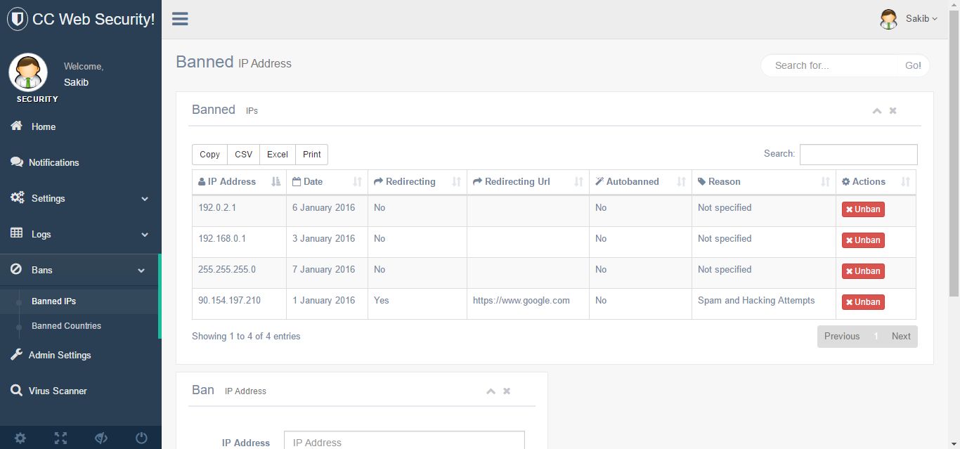Viewport: 960px width, 449px height.
Task: Close the Banned IPs panel
Action: pyautogui.click(x=893, y=110)
